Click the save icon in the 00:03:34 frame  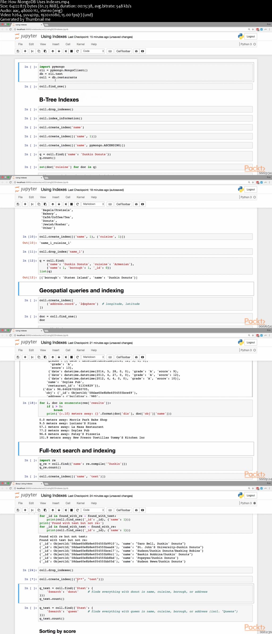(18, 51)
